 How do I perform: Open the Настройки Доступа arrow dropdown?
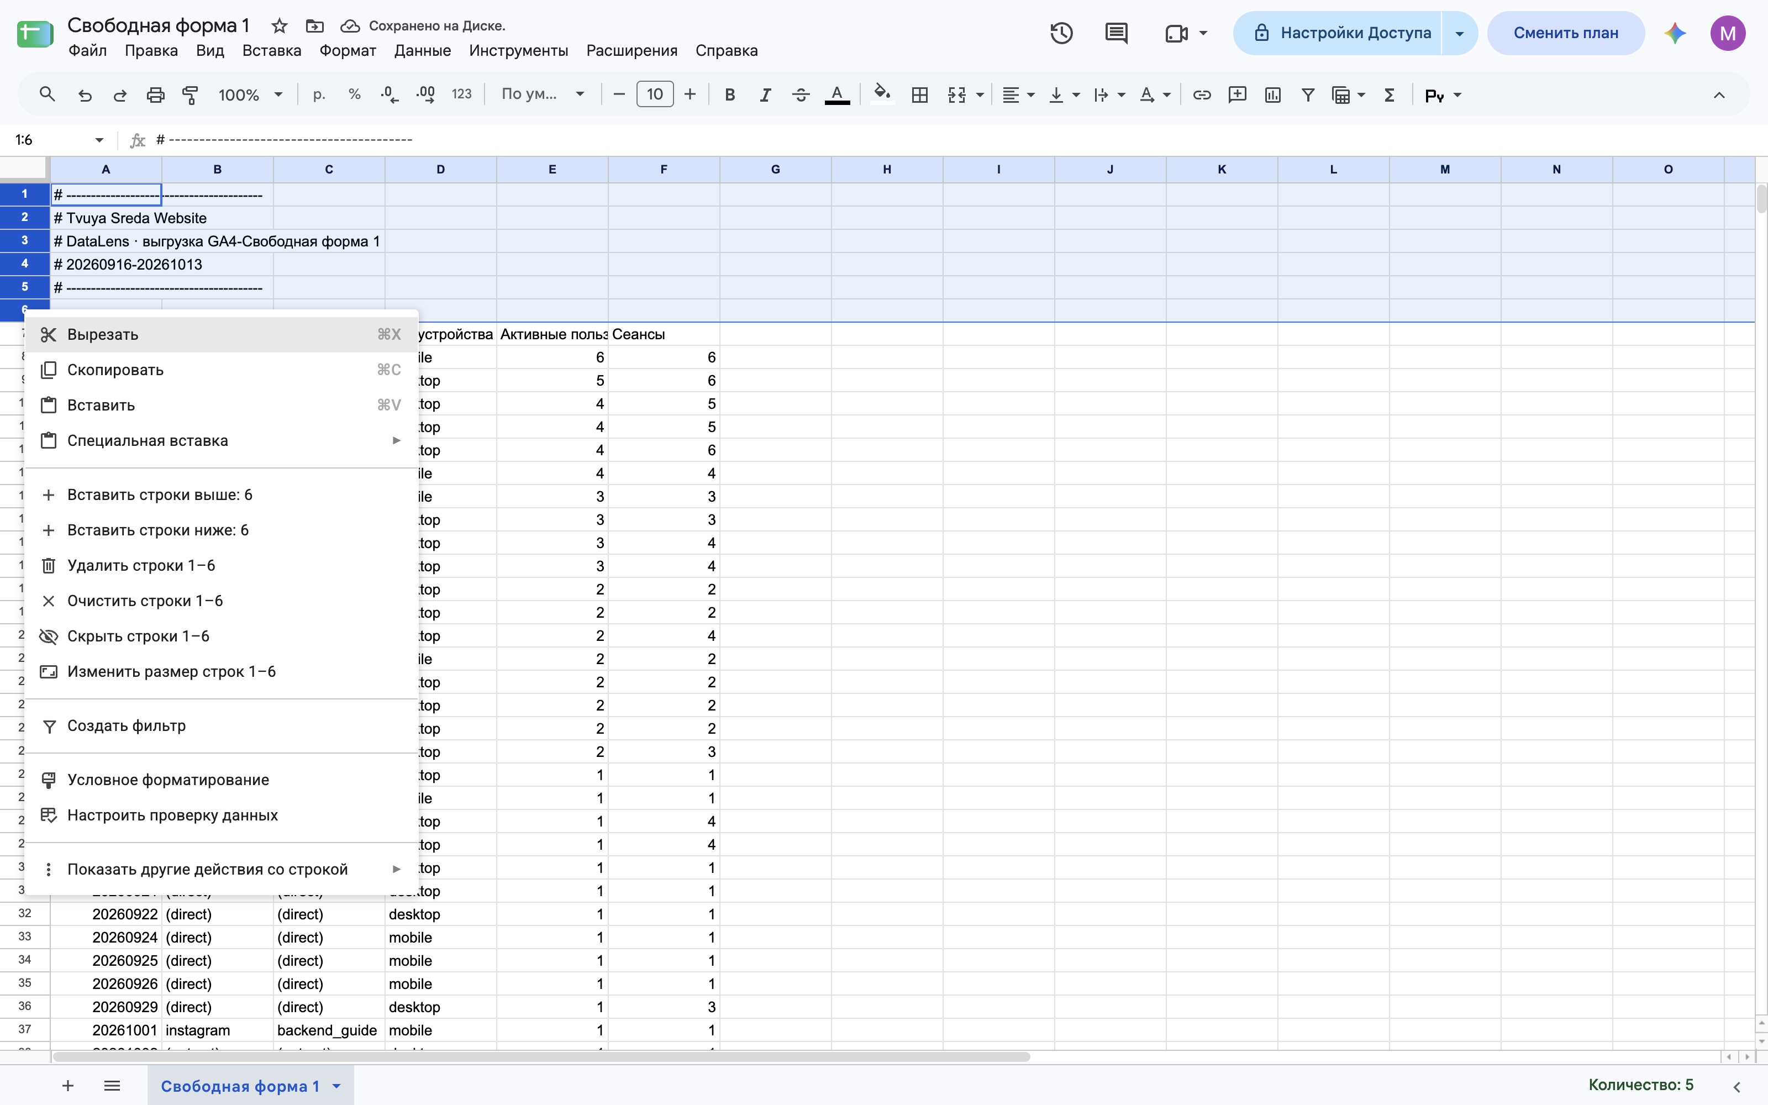point(1459,33)
